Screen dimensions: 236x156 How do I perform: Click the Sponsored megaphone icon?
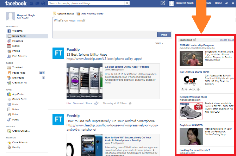point(194,40)
